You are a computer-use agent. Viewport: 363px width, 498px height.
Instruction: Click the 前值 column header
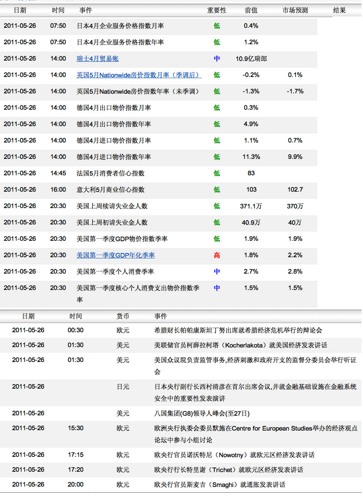tap(251, 10)
